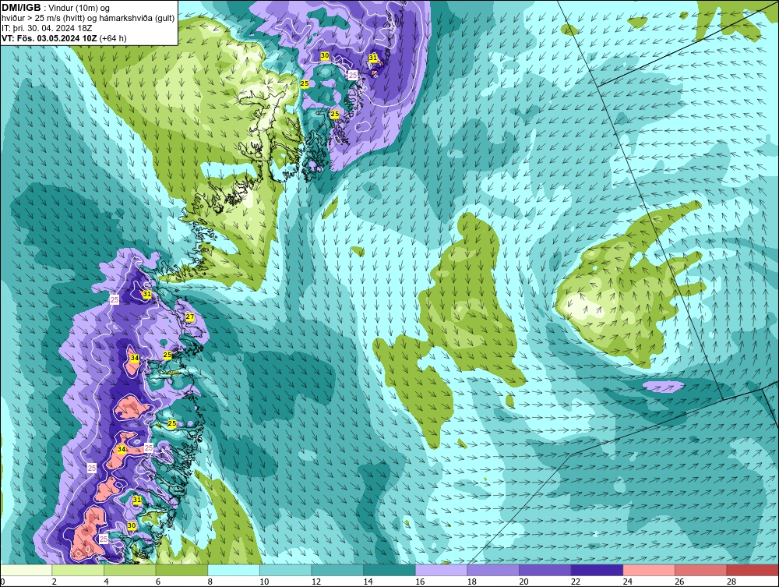Click the legend tick label '8'

(x=210, y=582)
